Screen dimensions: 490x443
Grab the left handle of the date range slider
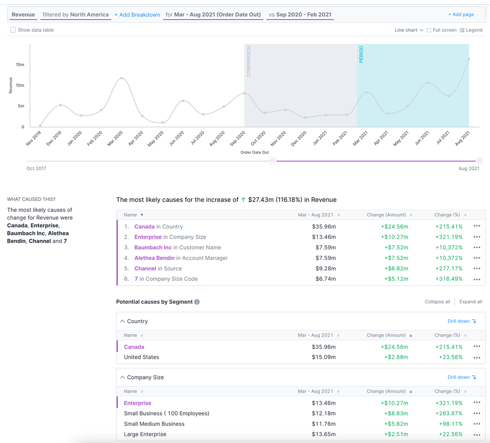pos(273,161)
